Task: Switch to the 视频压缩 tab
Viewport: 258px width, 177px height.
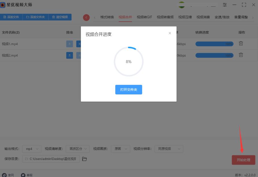Action: pos(185,17)
